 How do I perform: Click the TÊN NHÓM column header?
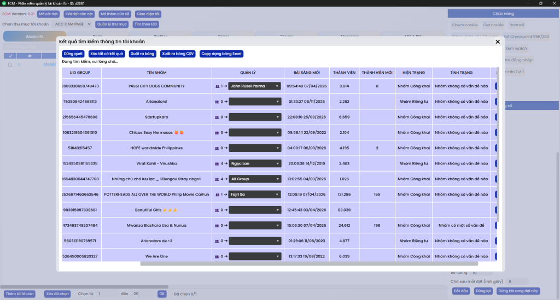point(156,73)
